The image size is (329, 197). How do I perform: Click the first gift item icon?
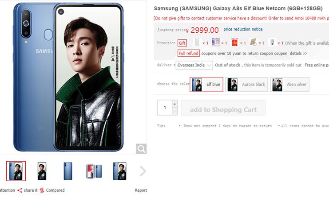pos(197,42)
